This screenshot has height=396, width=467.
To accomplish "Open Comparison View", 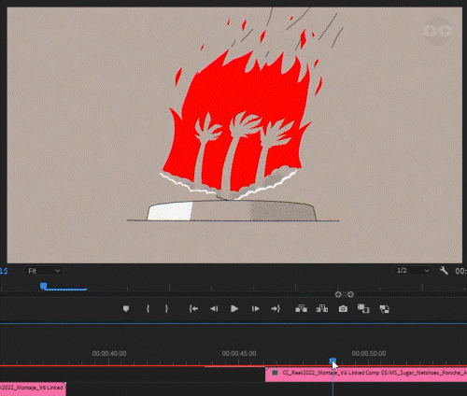I will [x=363, y=308].
